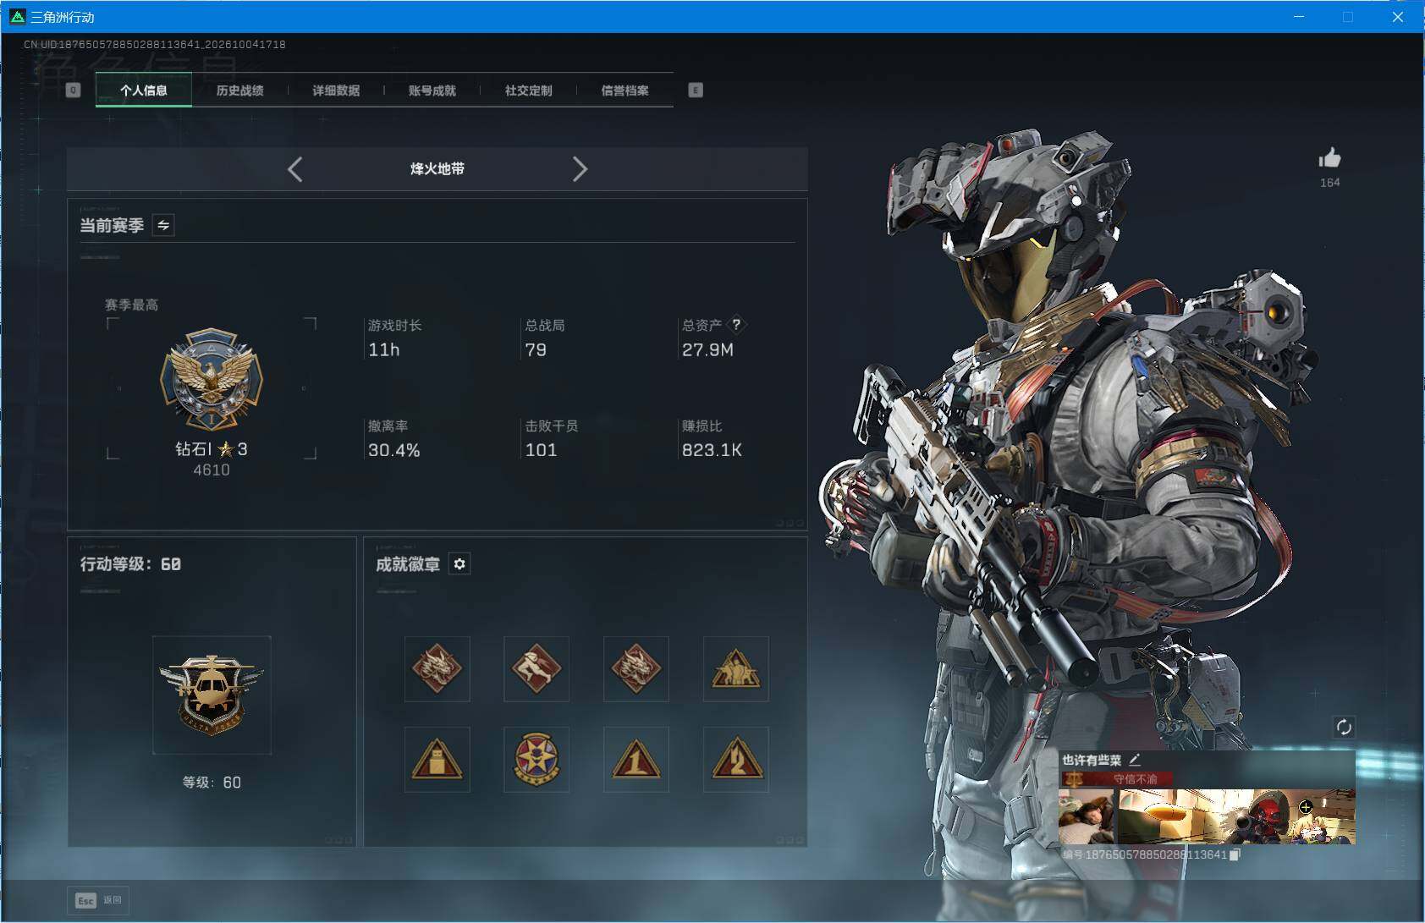This screenshot has height=923, width=1425.
Task: Select the 个人信息 tab
Action: [x=144, y=91]
